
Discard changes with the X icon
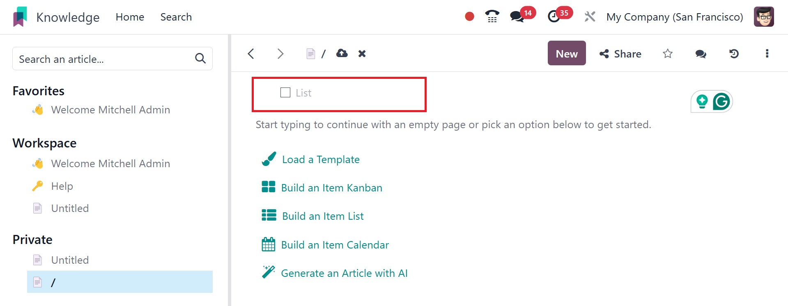362,53
